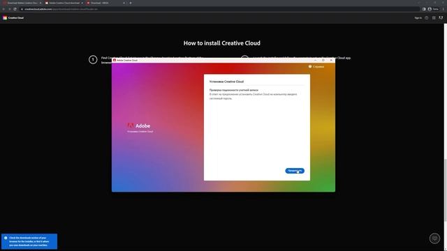Image resolution: width=447 pixels, height=251 pixels.
Task: Open the browser side panel icon
Action: [x=424, y=9]
